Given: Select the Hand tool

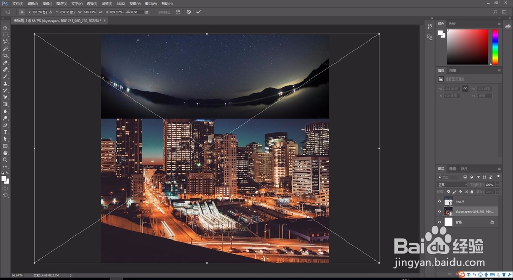Looking at the screenshot, I should 5,153.
